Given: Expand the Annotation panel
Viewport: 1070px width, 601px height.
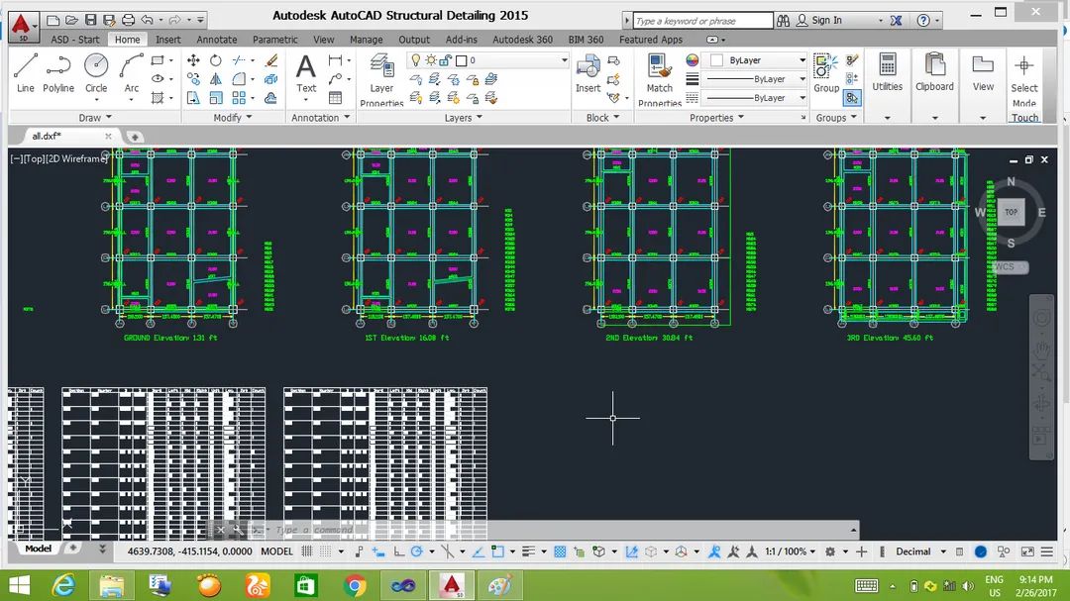Looking at the screenshot, I should point(321,118).
